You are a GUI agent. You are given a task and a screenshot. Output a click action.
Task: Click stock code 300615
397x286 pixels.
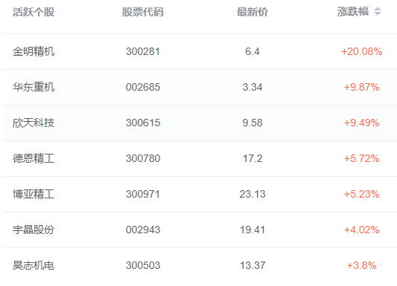coord(143,123)
